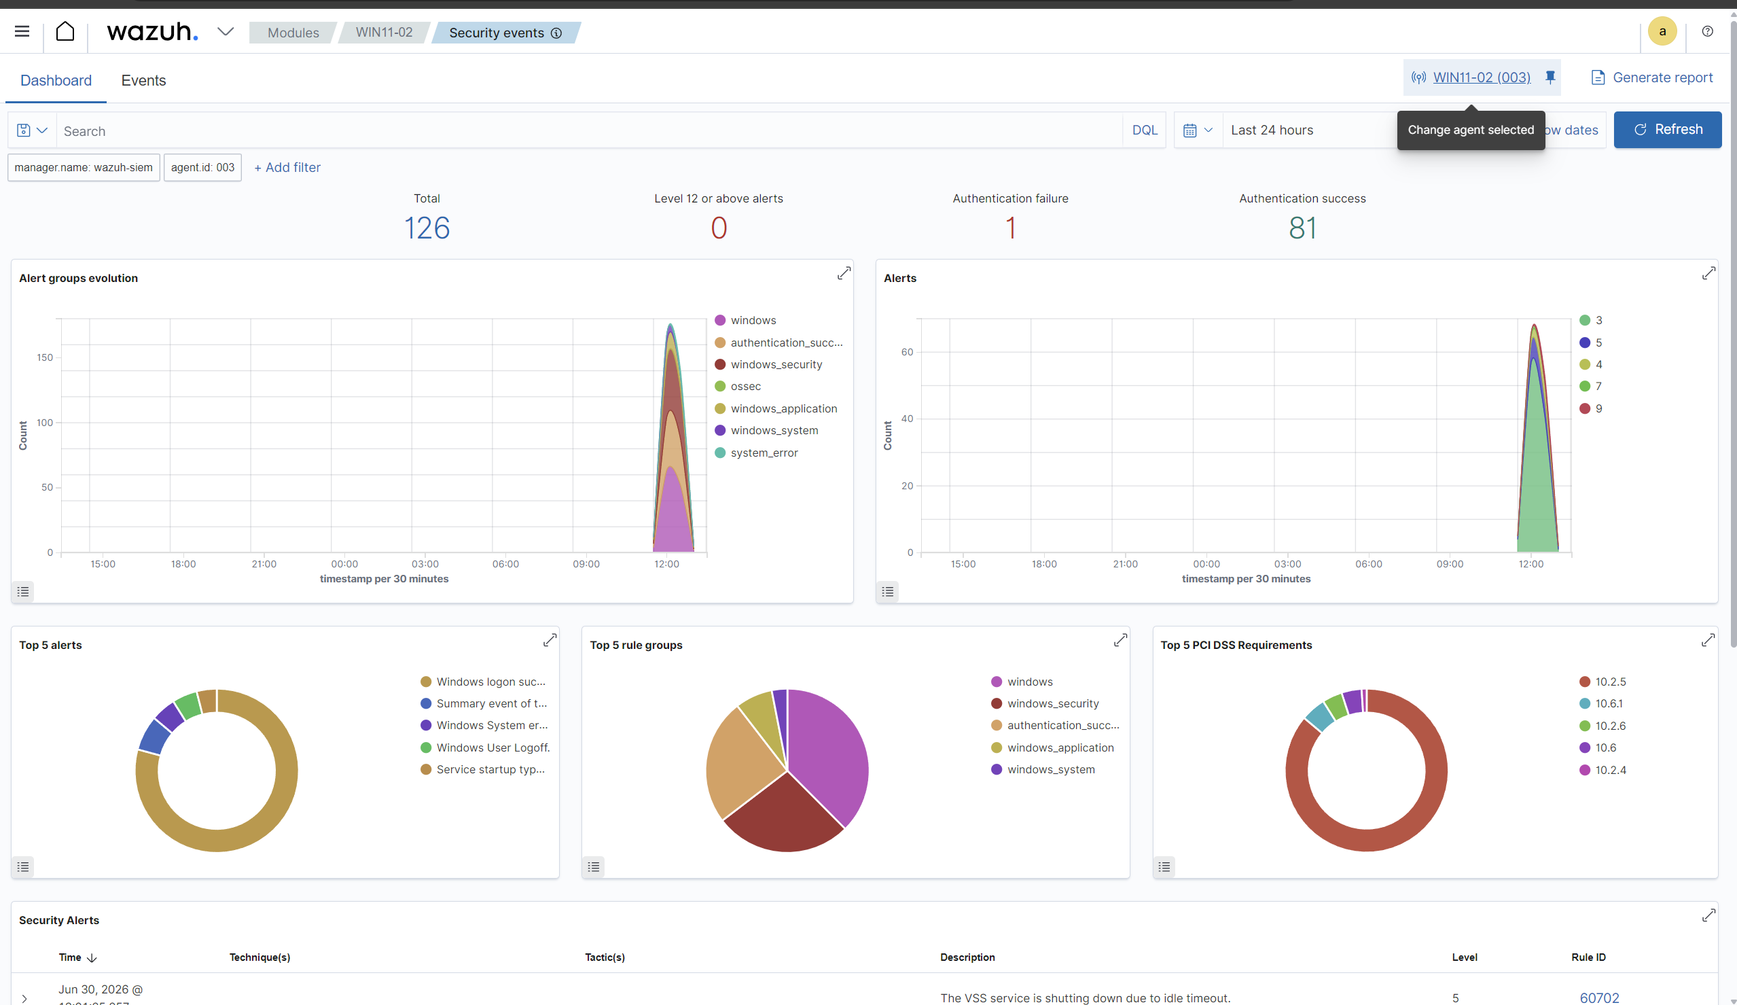
Task: Focus the Search query input field
Action: click(x=590, y=130)
